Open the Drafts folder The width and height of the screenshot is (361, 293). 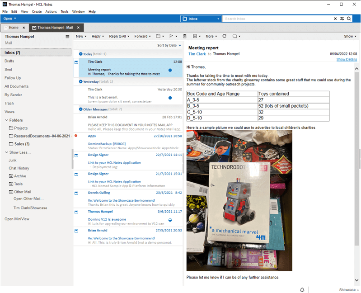point(9,61)
